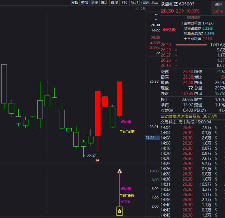Open the 标记 mark dropdown
The width and height of the screenshot is (225, 218).
(x=134, y=3)
